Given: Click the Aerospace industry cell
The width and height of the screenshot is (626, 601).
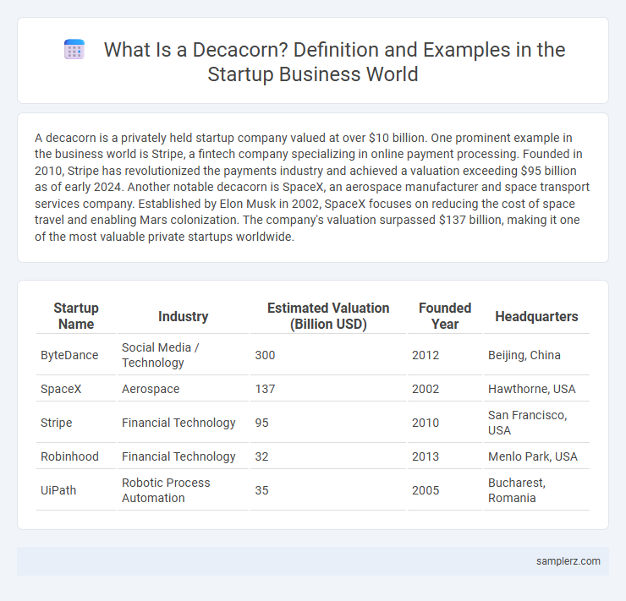Looking at the screenshot, I should [183, 389].
